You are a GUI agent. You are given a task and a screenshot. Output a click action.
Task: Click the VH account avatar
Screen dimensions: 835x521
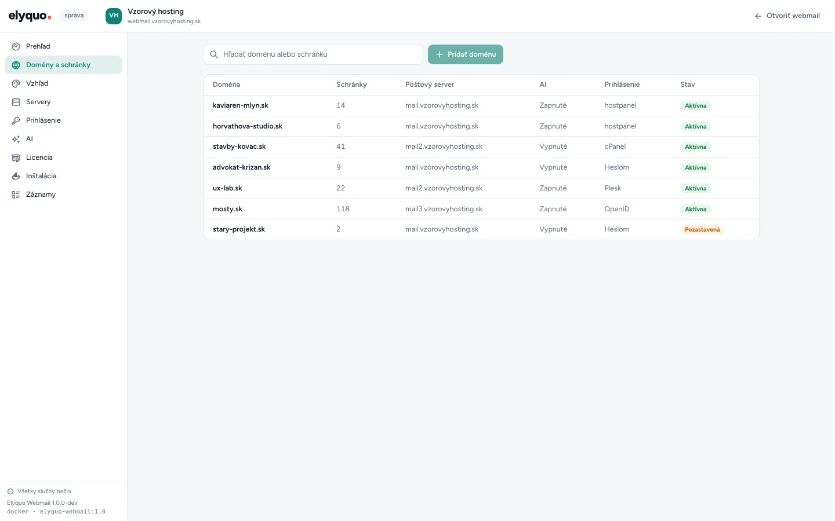pyautogui.click(x=114, y=16)
